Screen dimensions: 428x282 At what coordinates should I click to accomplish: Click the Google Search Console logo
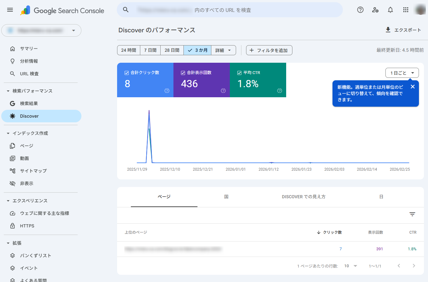tap(62, 10)
